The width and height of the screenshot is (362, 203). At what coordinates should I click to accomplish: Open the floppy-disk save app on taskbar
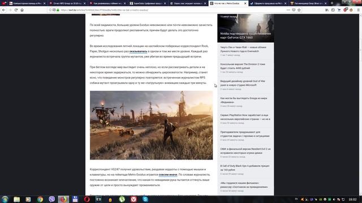(x=75, y=199)
